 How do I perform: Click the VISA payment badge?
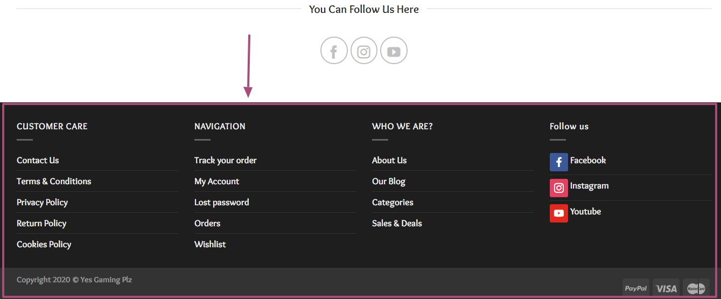click(x=666, y=288)
